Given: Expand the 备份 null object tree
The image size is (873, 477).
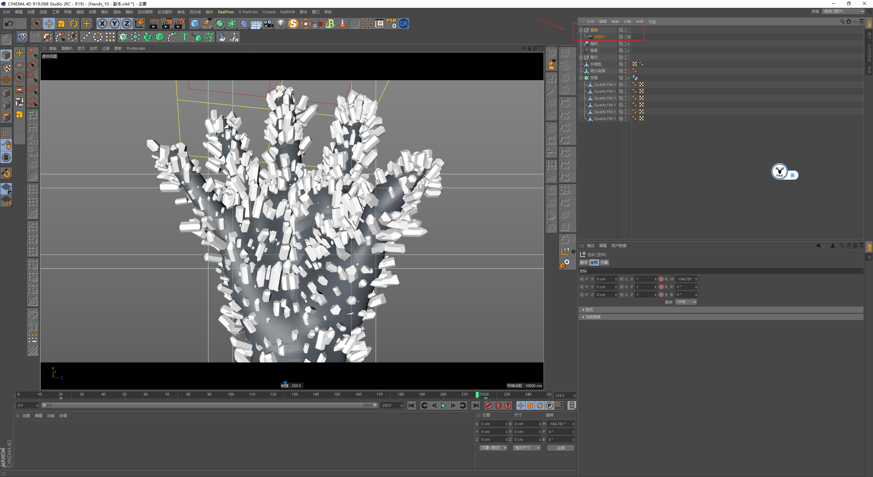Looking at the screenshot, I should tap(581, 57).
